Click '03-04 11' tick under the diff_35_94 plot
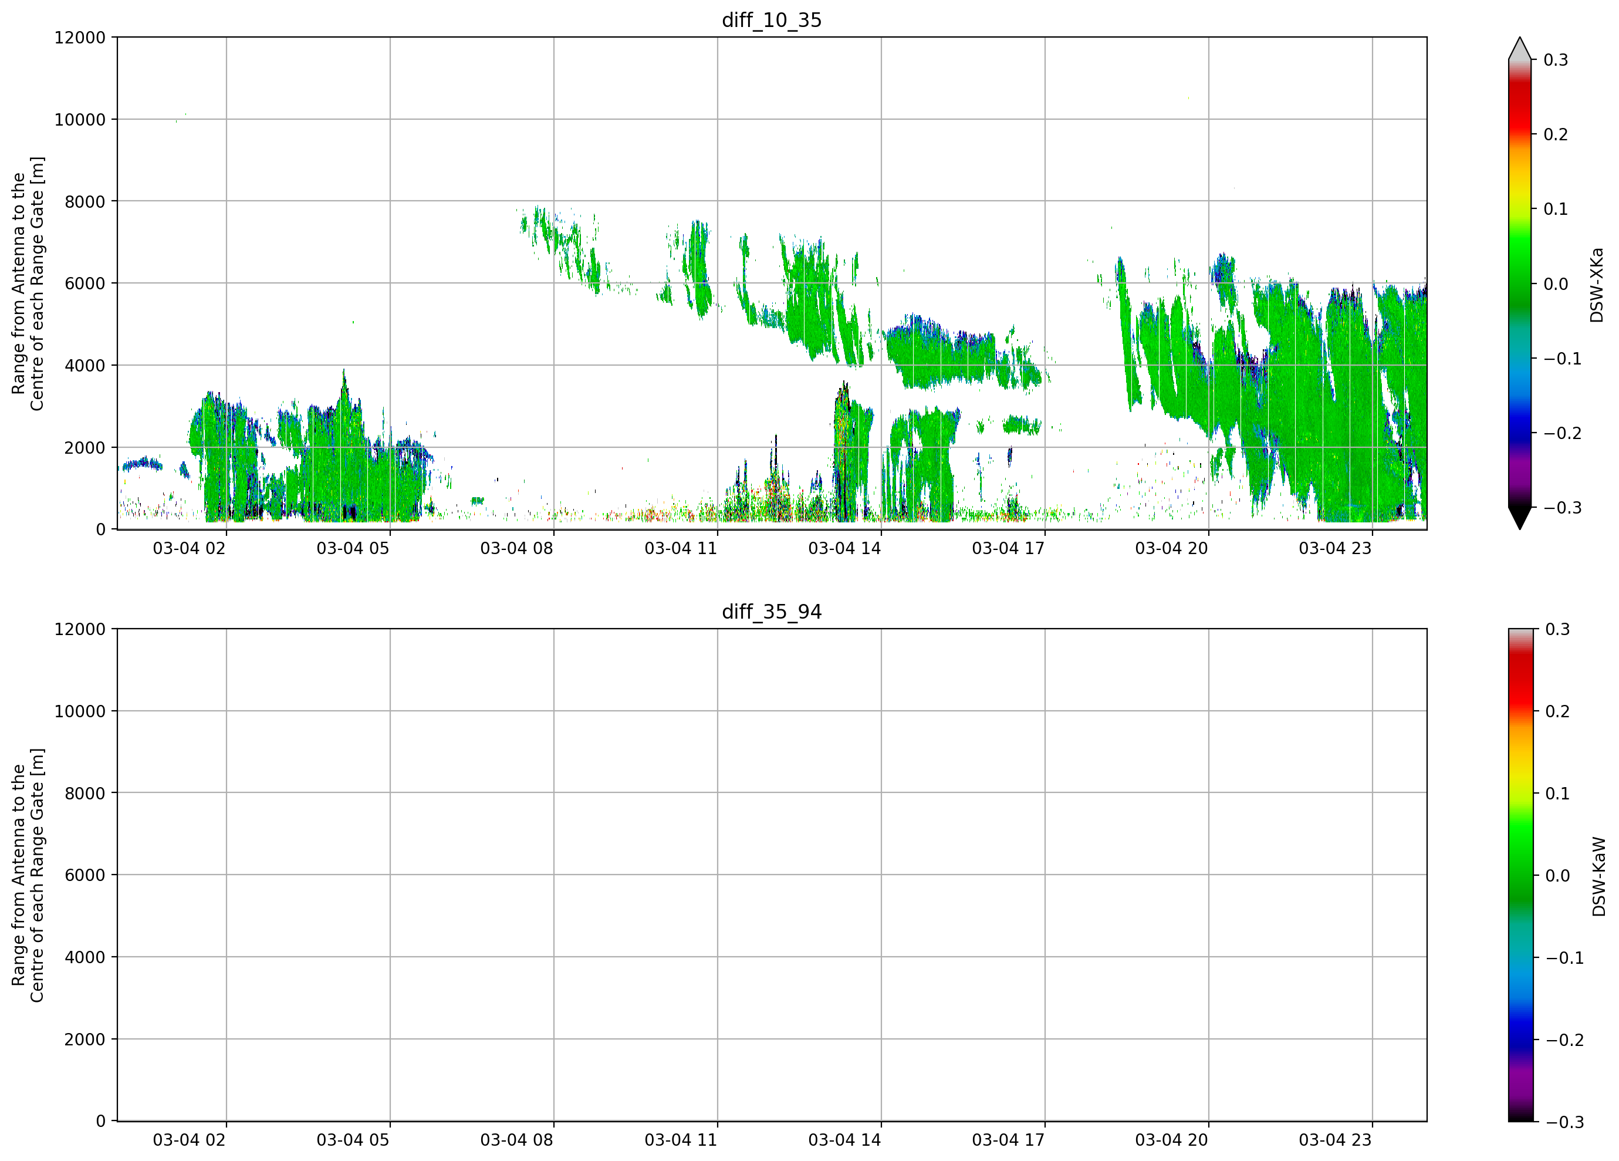Screen dimensions: 1619x1161 681,1140
